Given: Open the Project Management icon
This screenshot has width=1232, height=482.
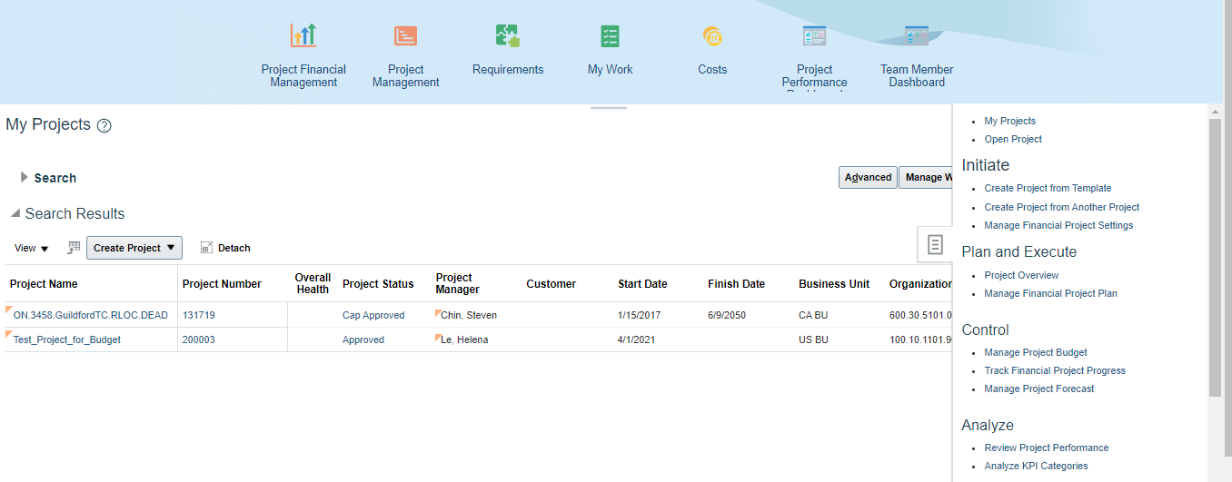Looking at the screenshot, I should click(x=405, y=36).
